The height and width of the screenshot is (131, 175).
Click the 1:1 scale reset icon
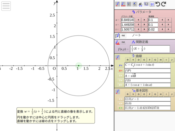(x=152, y=4)
